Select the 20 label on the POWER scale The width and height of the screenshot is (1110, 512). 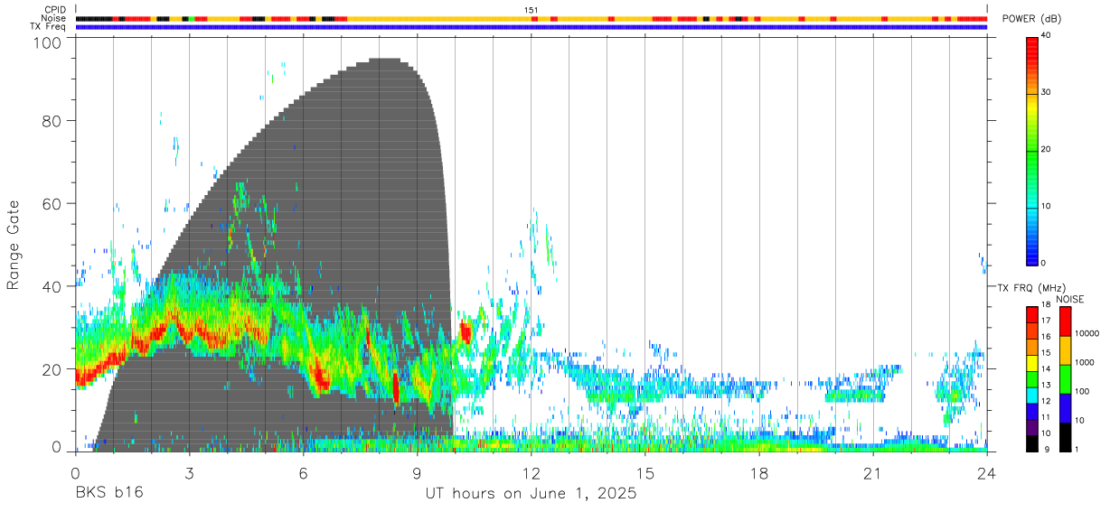click(x=1047, y=150)
